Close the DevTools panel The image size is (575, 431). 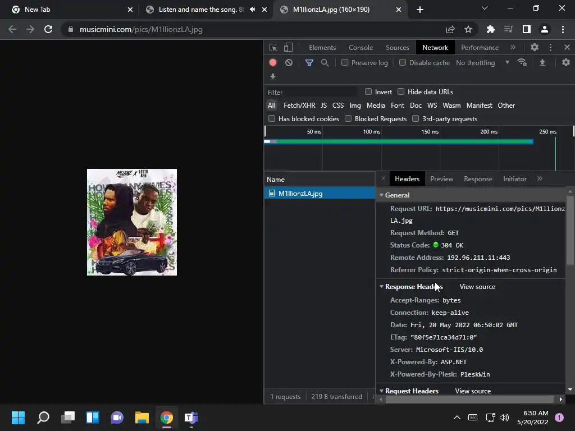pyautogui.click(x=567, y=47)
